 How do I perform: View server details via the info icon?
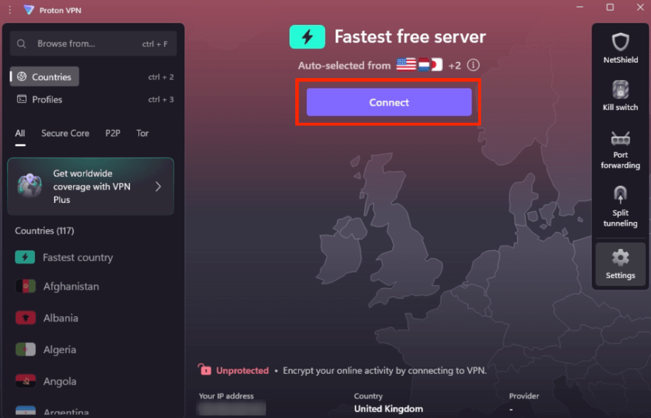472,65
